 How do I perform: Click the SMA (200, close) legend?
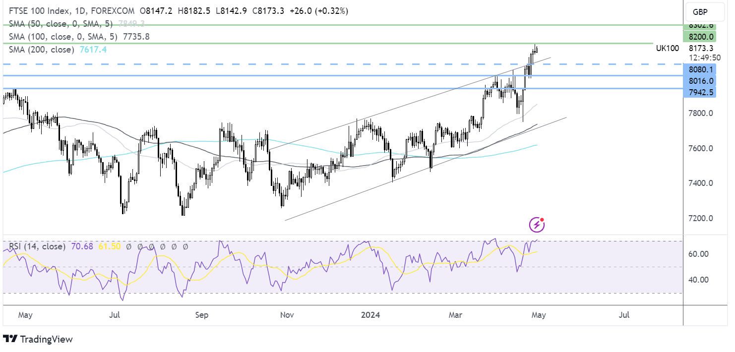click(42, 50)
